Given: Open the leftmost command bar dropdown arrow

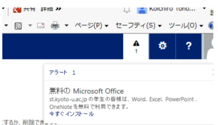Looking at the screenshot, I should point(6,25).
